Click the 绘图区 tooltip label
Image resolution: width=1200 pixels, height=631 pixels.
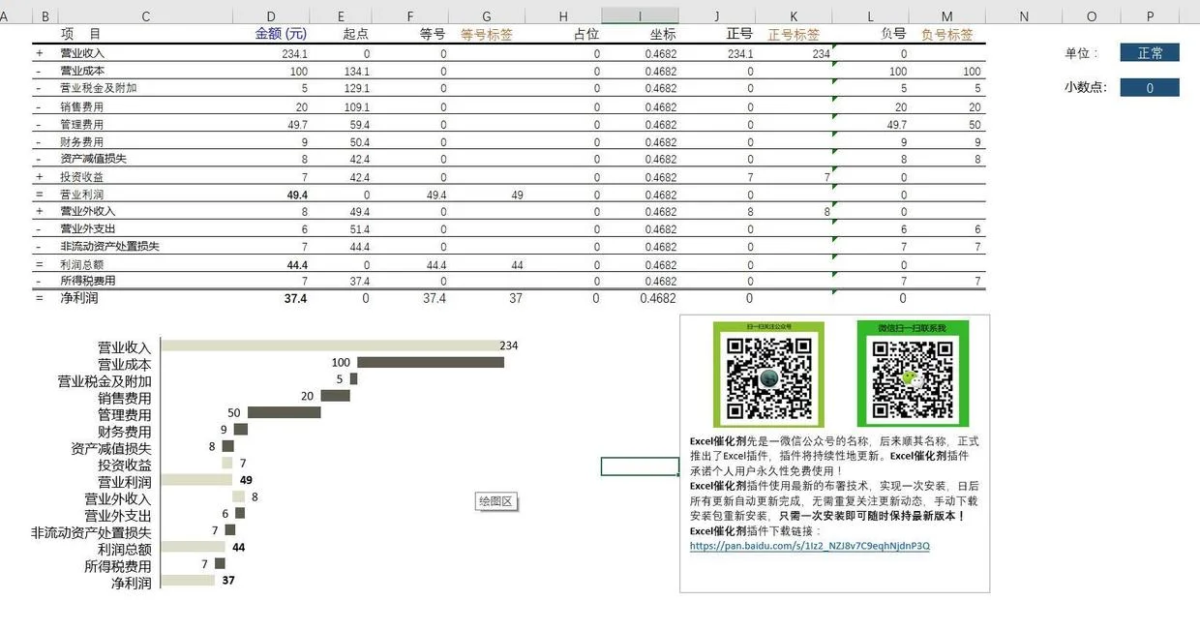[496, 501]
